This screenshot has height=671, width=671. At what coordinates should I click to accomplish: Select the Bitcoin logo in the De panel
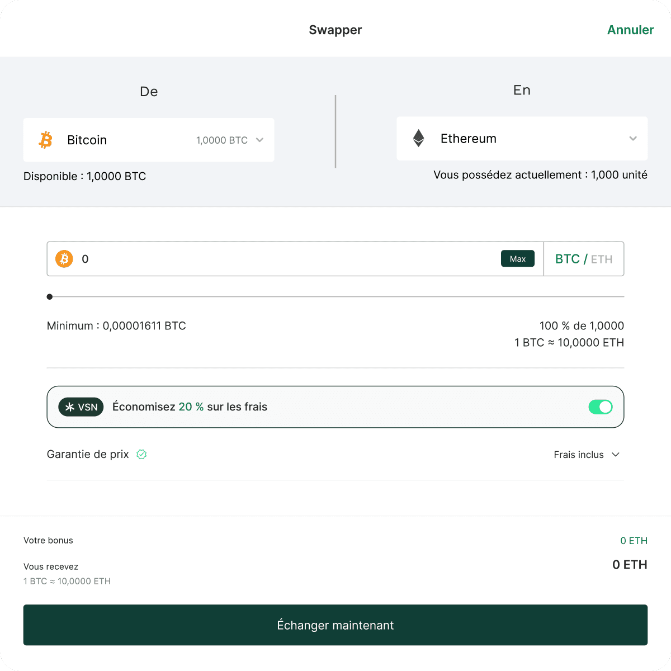[x=45, y=140]
